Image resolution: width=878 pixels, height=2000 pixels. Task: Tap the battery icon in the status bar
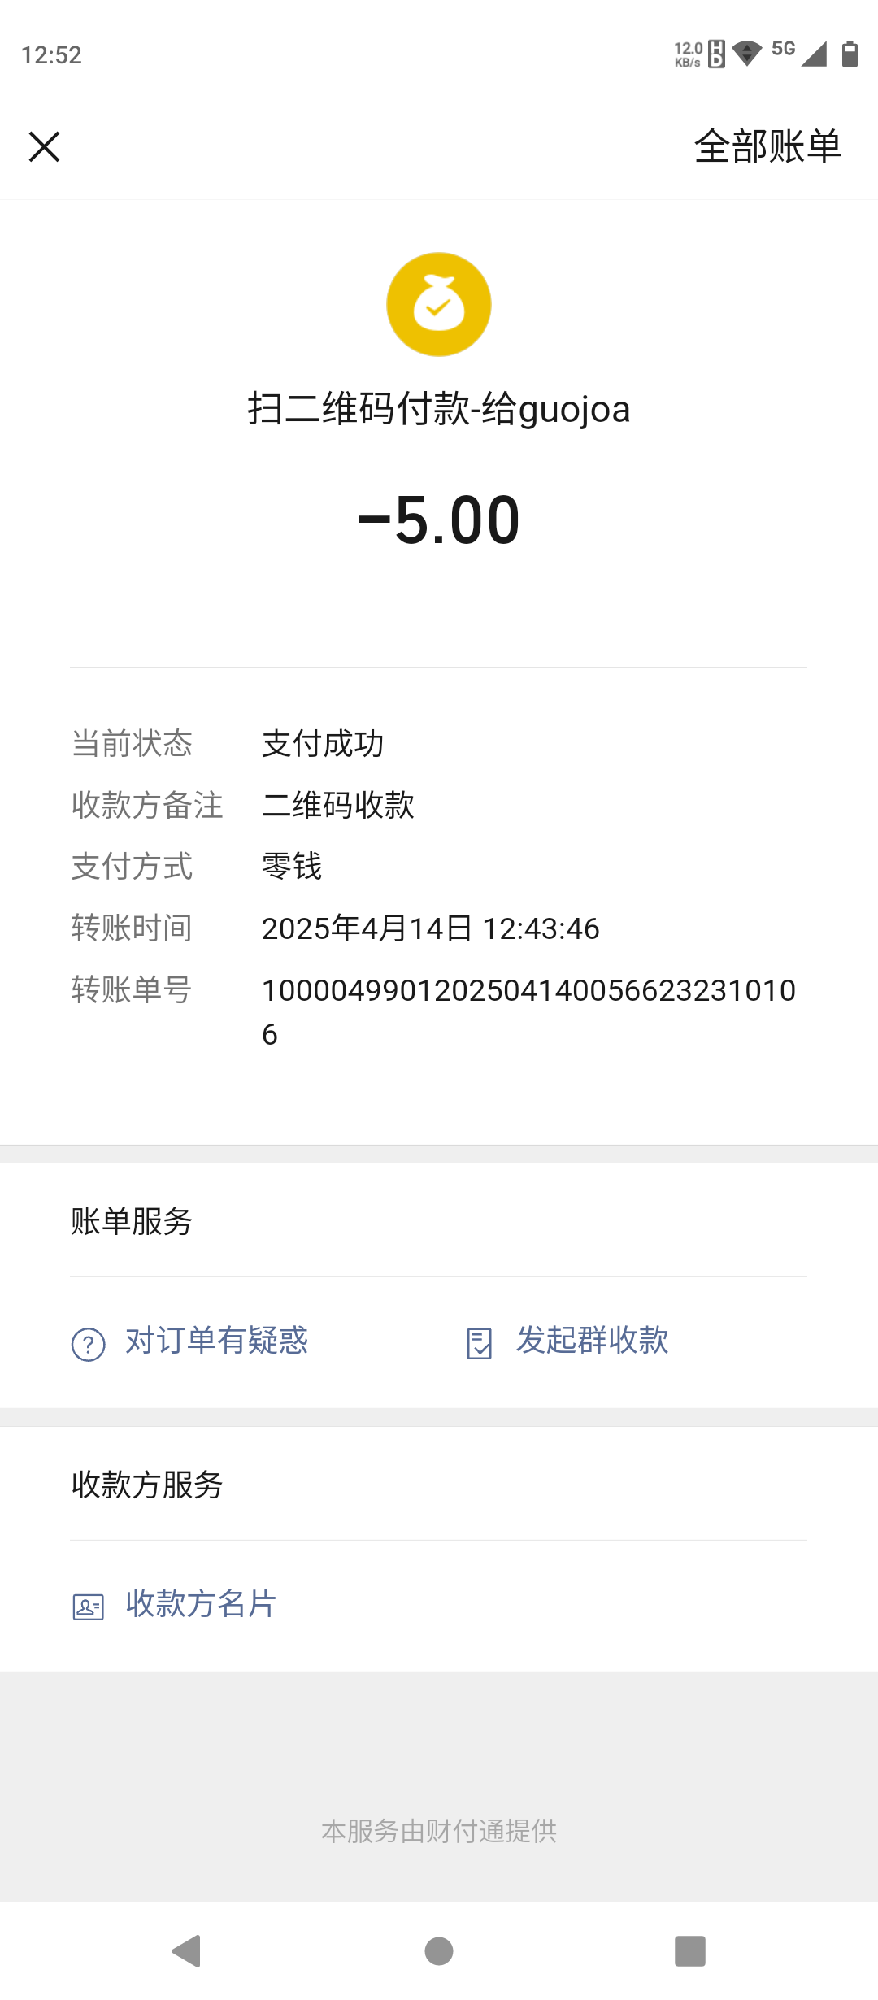(x=850, y=54)
